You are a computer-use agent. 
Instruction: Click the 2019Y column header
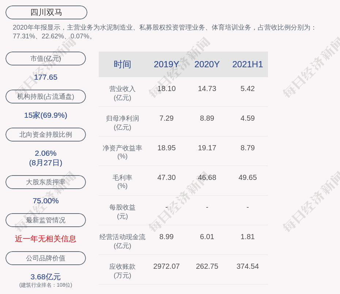(166, 64)
